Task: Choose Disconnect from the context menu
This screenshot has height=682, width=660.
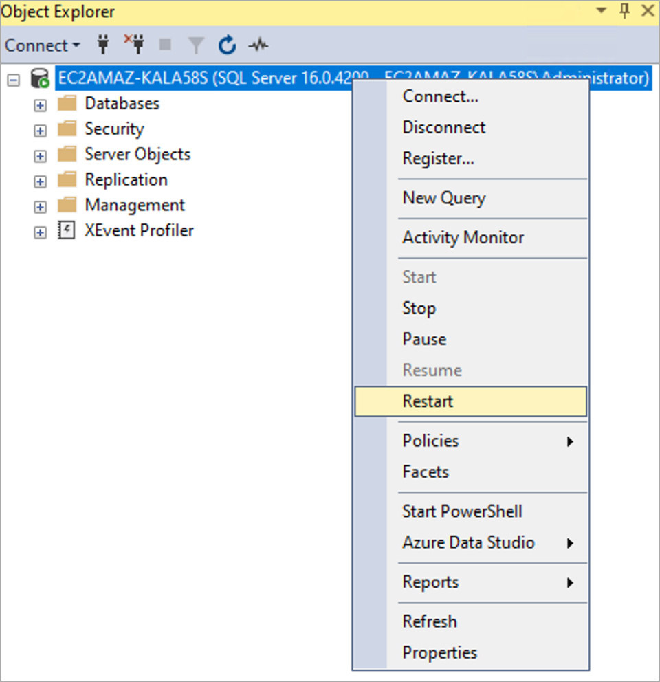Action: coord(471,127)
